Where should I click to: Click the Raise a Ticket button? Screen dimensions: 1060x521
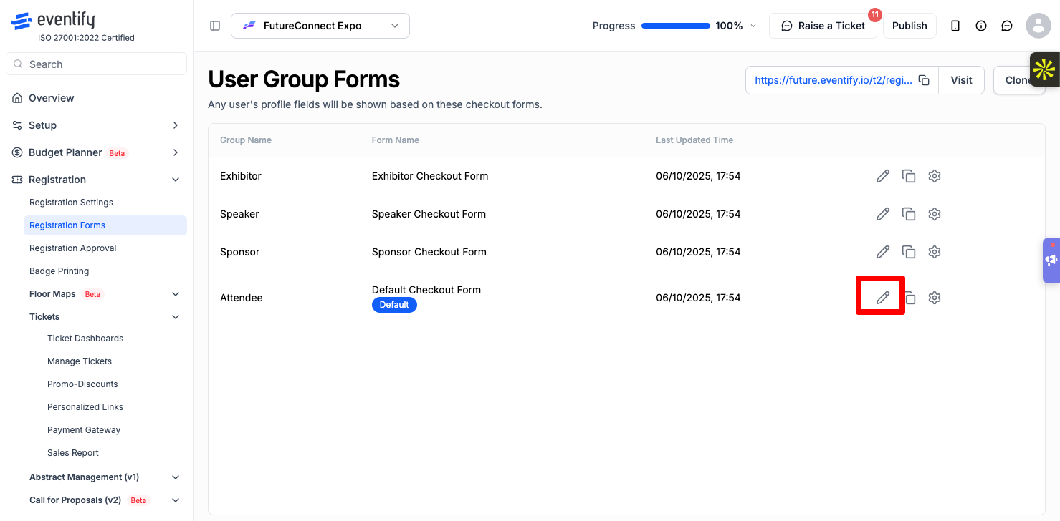pos(823,26)
